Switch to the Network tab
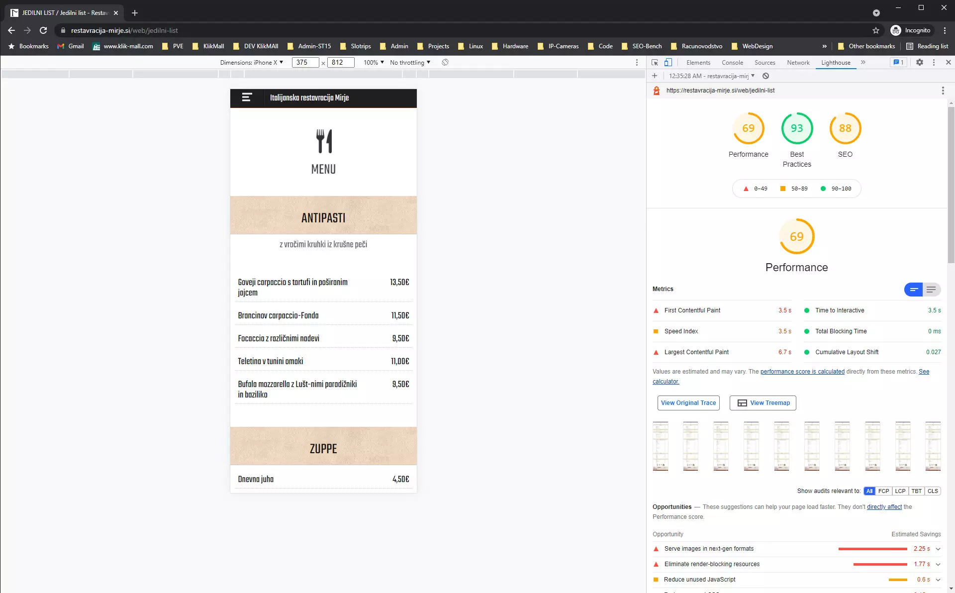The width and height of the screenshot is (955, 593). click(x=798, y=63)
